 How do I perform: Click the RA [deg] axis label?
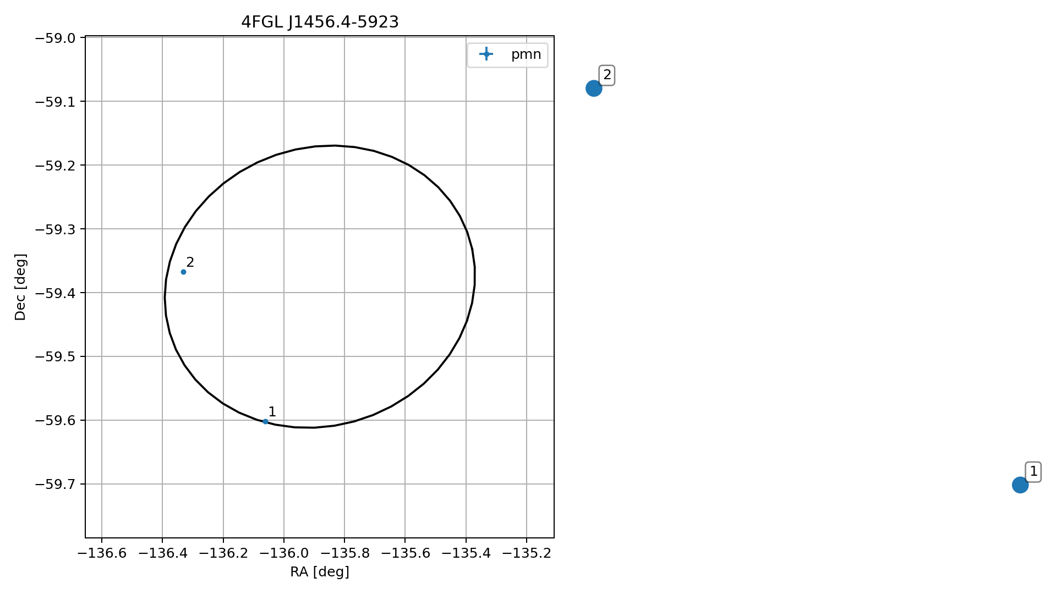[x=320, y=572]
